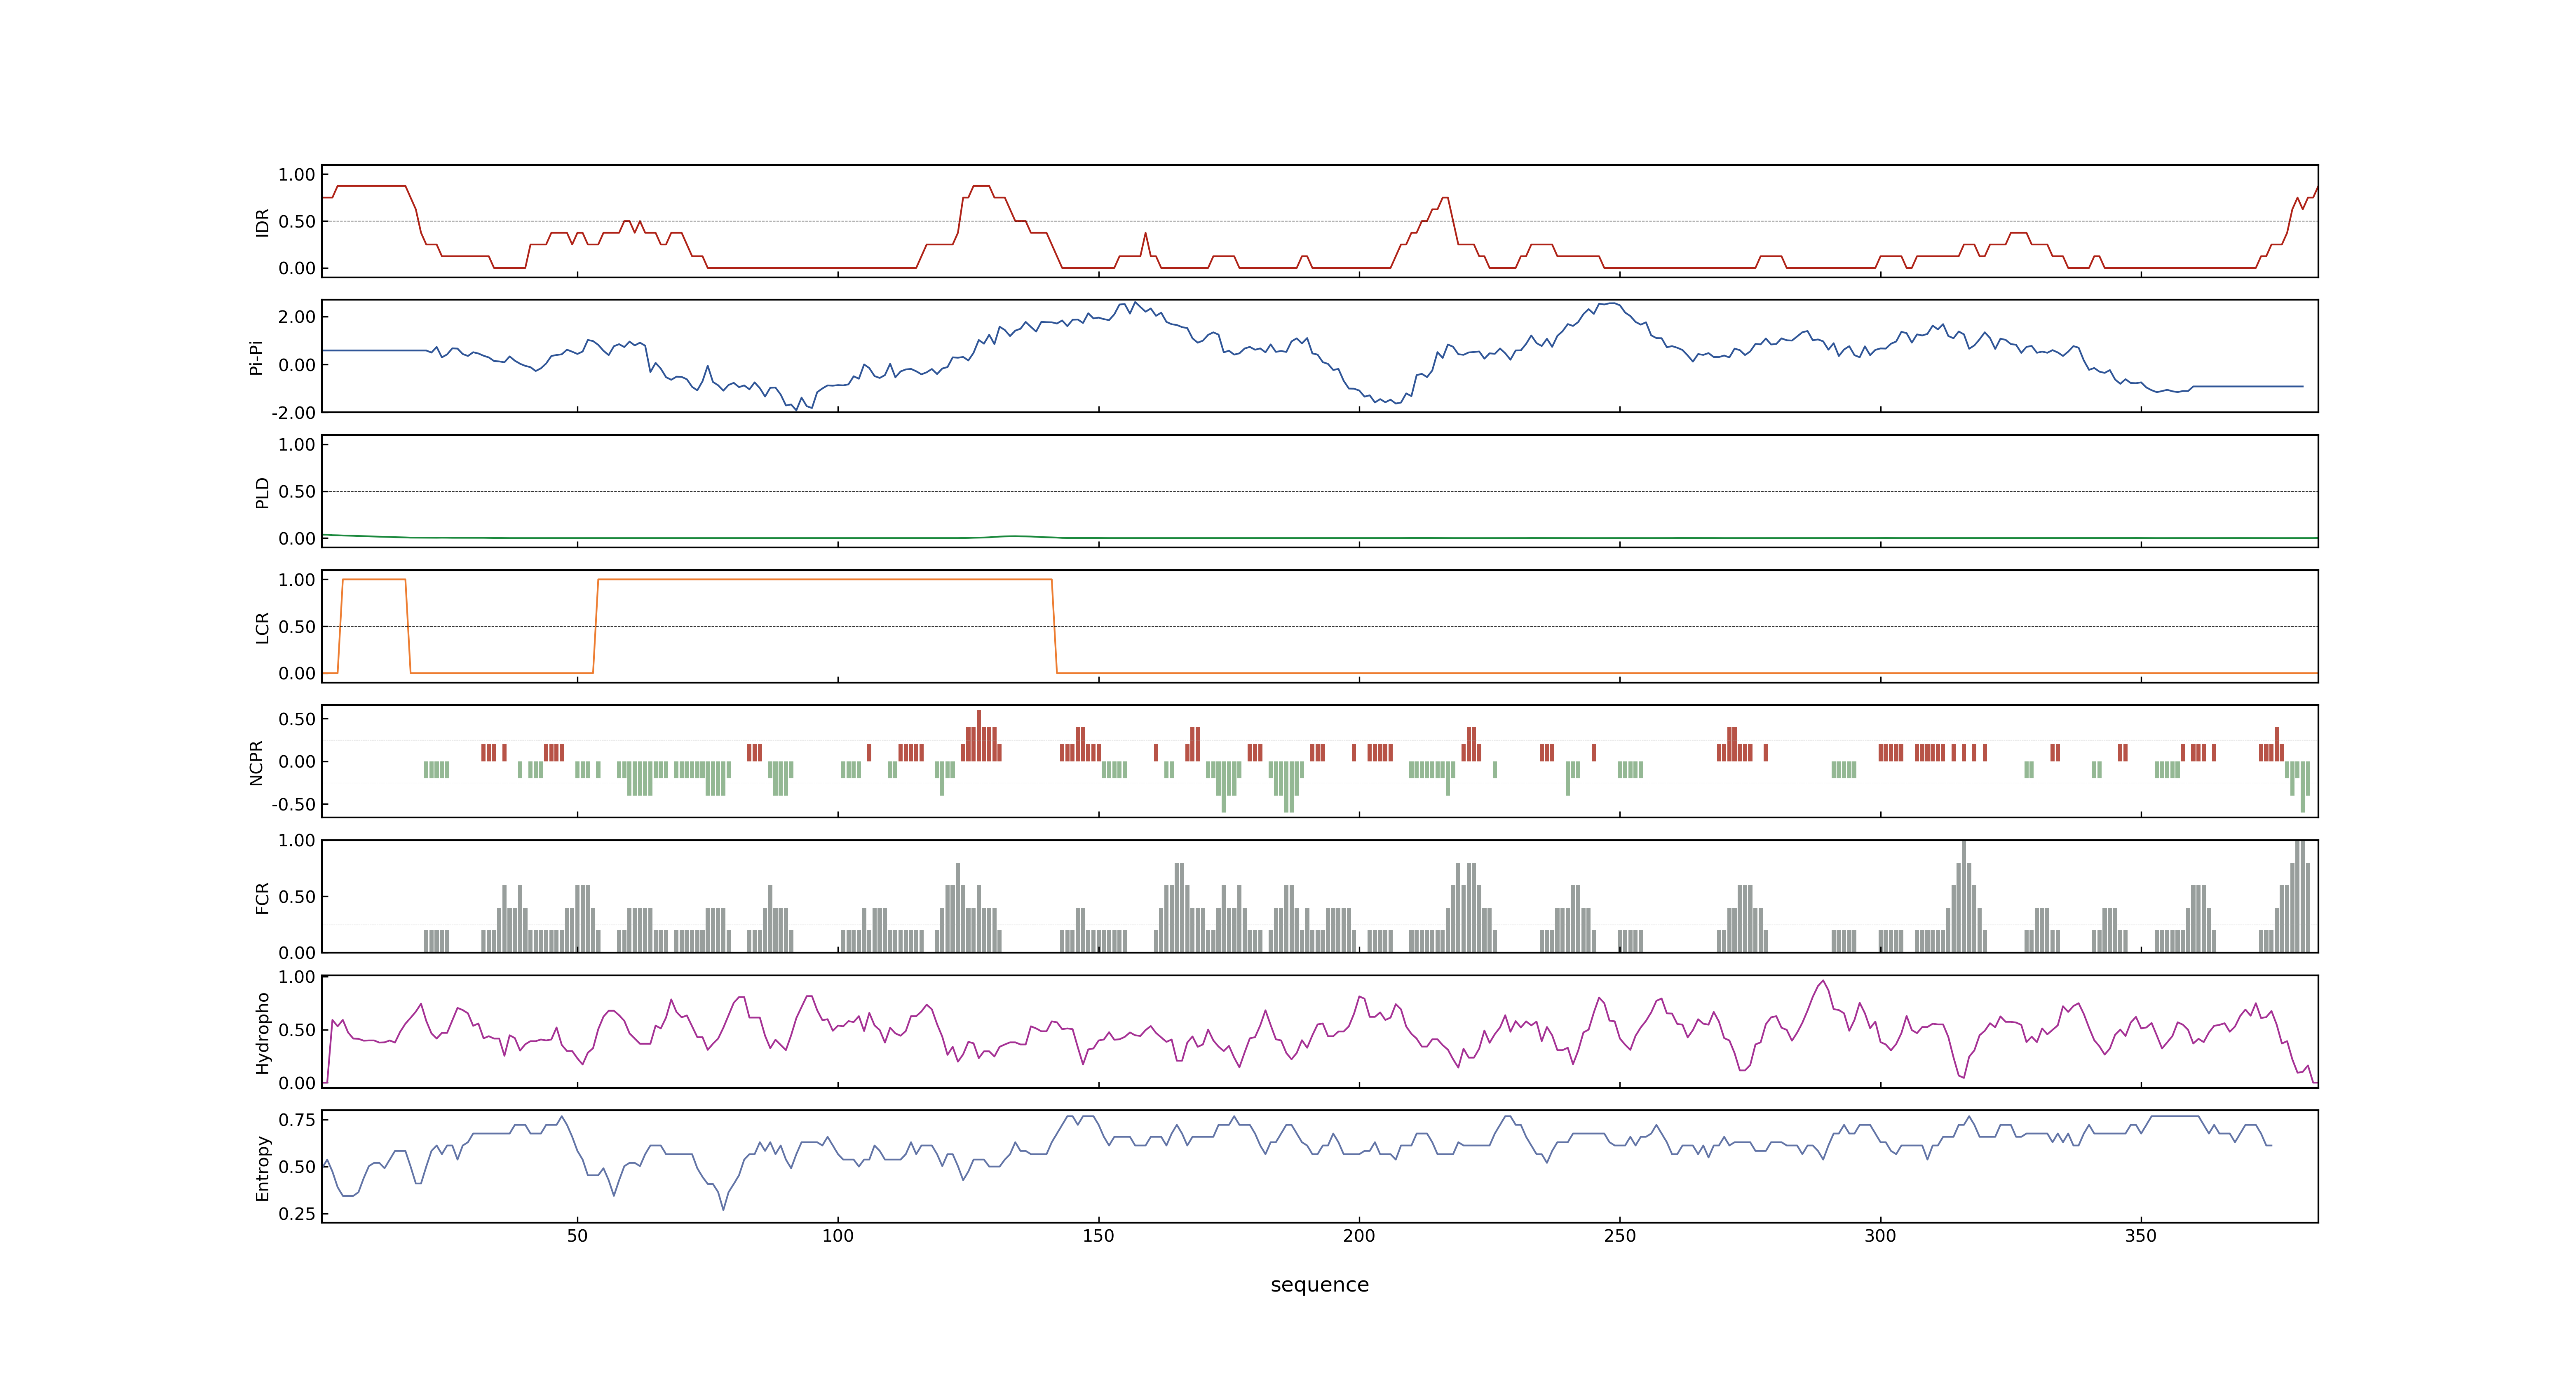
Task: Click the 0.50 tick on NCPR axis
Action: coord(297,719)
